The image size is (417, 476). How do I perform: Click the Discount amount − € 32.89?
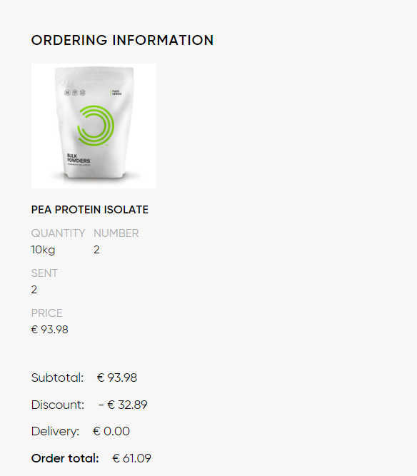pos(123,405)
